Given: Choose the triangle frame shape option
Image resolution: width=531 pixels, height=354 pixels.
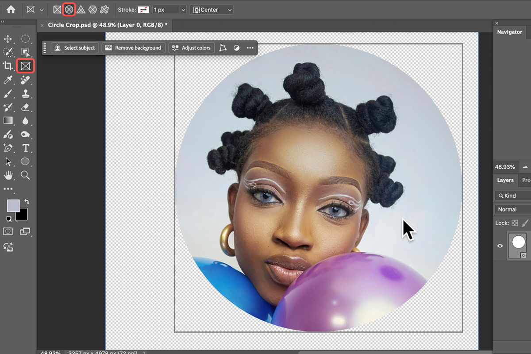Looking at the screenshot, I should click(x=81, y=9).
